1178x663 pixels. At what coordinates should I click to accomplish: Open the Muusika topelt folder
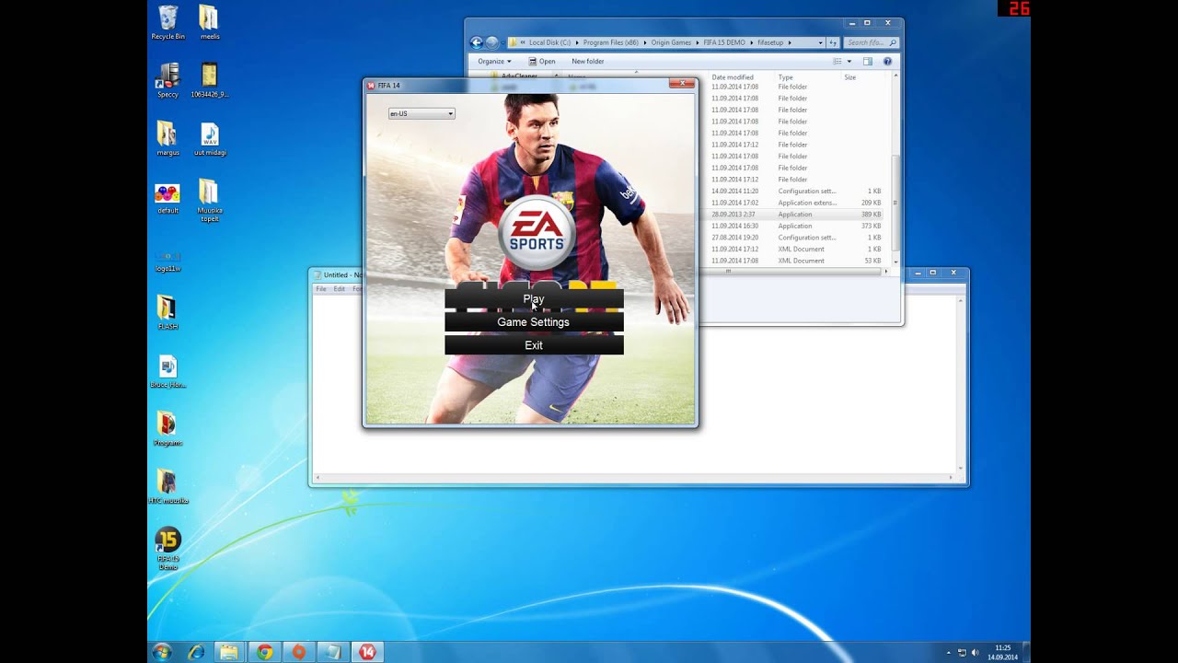click(x=210, y=201)
